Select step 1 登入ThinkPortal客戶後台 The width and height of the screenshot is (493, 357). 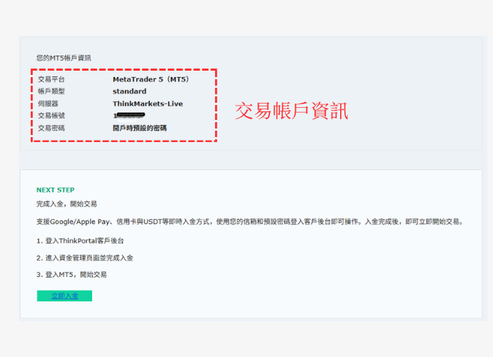tap(80, 241)
